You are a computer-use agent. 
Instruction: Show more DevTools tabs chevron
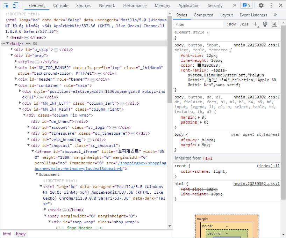click(x=235, y=6)
